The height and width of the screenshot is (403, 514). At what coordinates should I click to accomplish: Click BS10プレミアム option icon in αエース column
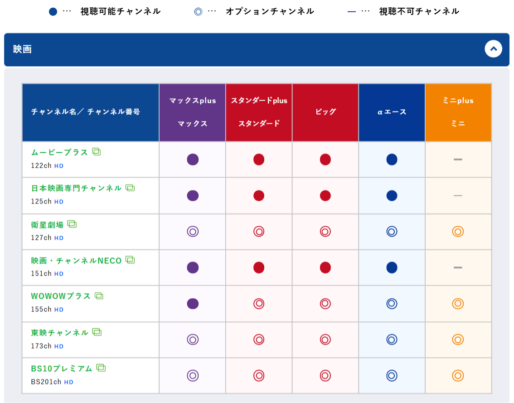pos(392,375)
